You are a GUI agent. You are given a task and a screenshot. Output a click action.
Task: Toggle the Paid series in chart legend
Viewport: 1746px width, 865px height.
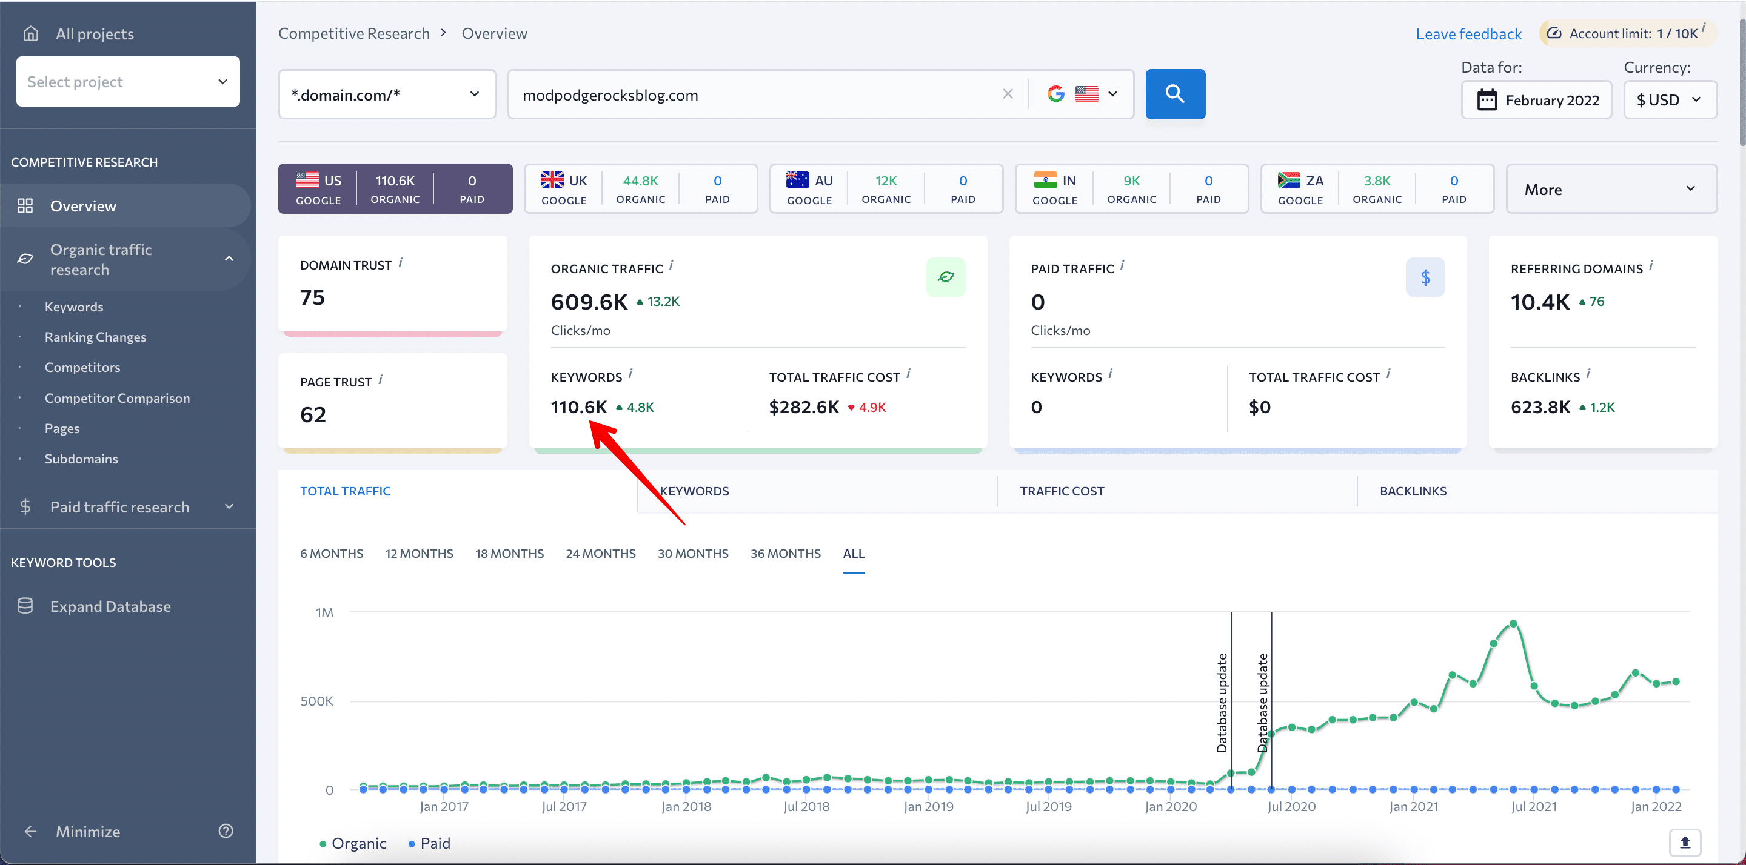pyautogui.click(x=429, y=843)
